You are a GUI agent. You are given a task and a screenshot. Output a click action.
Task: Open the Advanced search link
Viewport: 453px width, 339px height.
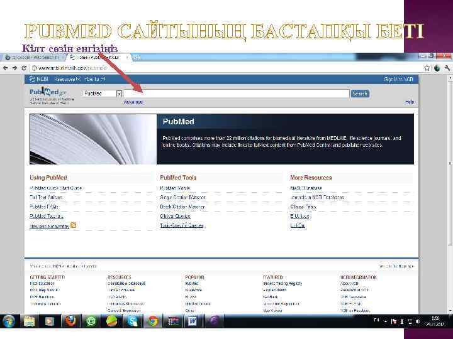coord(133,102)
